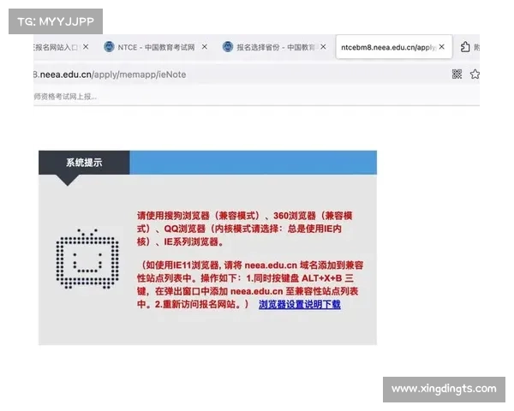Close the active ntcebm8.neea.edu.cn tab
This screenshot has width=514, height=411.
tap(441, 47)
